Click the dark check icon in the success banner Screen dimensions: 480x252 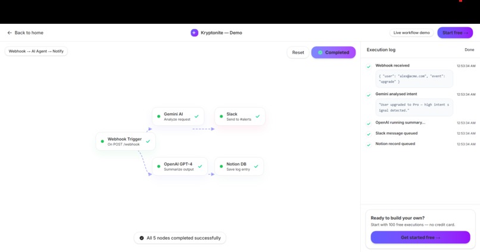pyautogui.click(x=141, y=238)
